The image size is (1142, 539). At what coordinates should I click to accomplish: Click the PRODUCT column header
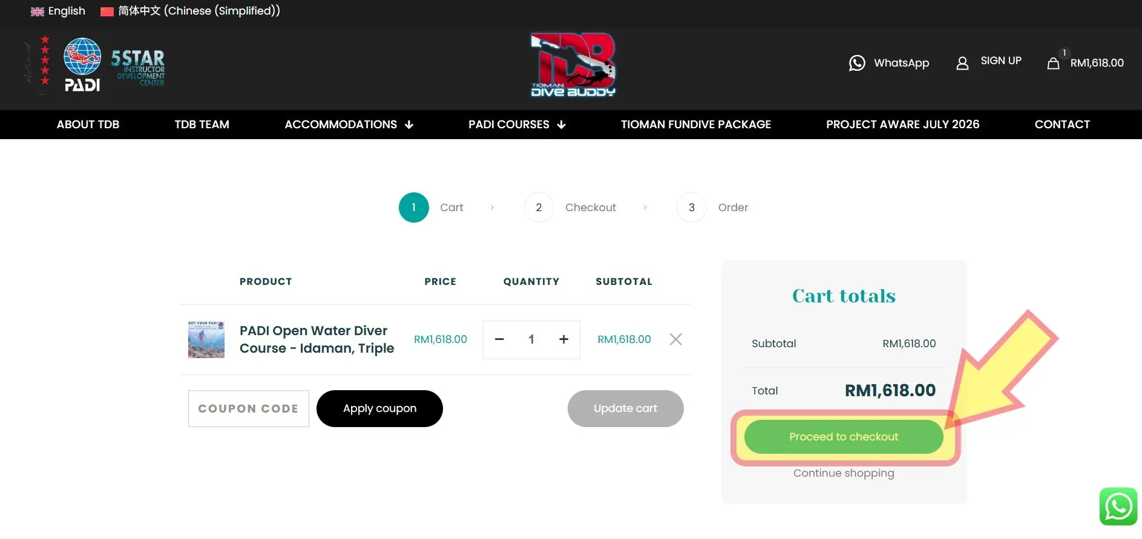(x=266, y=281)
